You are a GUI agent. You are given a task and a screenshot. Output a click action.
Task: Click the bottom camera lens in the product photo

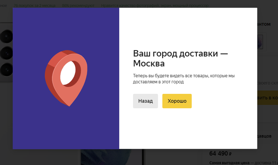click(x=6, y=69)
